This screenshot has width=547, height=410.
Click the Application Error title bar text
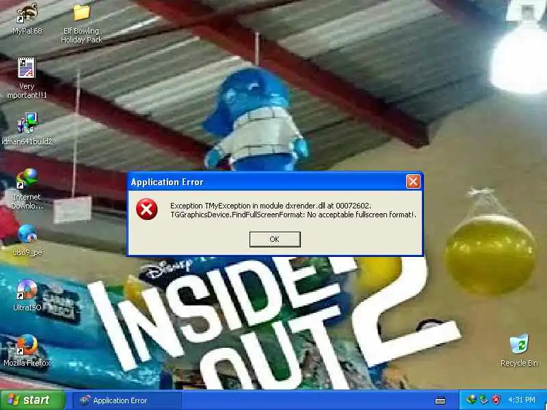pos(167,182)
